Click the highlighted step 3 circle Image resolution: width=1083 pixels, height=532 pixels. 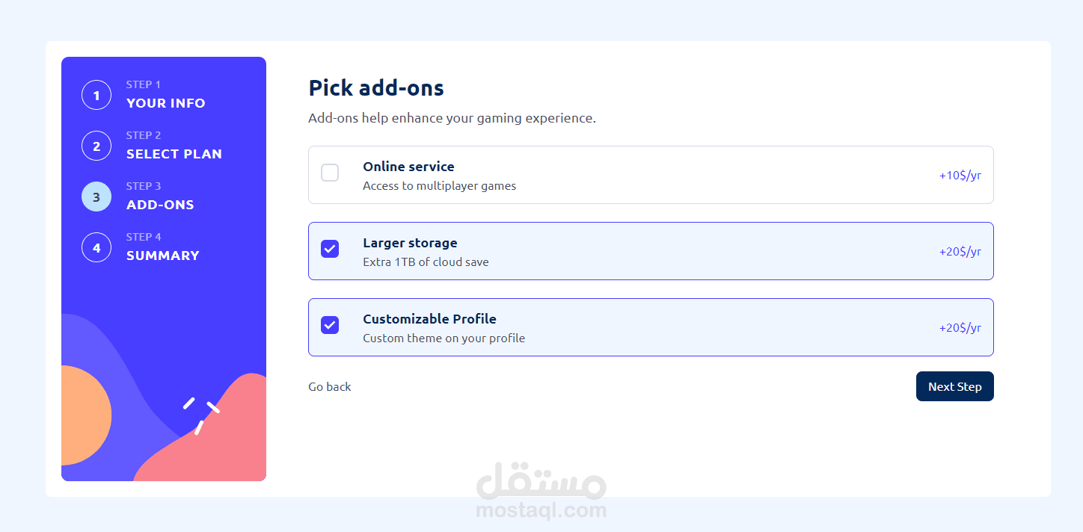pyautogui.click(x=96, y=197)
